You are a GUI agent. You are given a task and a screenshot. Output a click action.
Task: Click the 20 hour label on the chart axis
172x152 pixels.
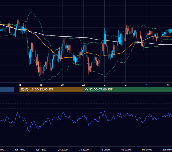(x=62, y=85)
